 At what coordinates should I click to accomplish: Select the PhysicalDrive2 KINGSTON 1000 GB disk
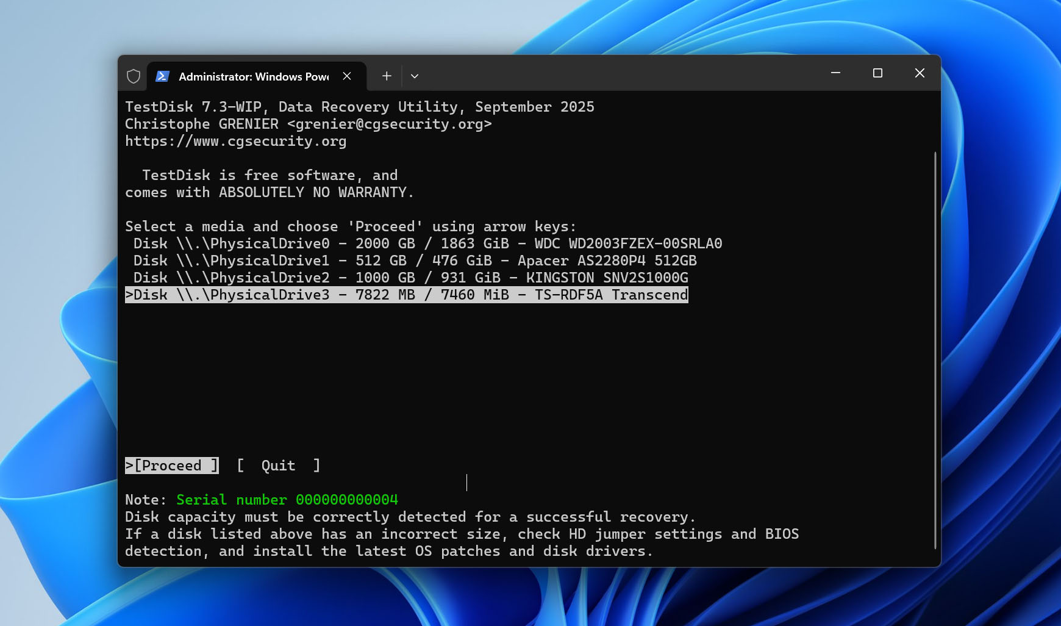pyautogui.click(x=410, y=278)
